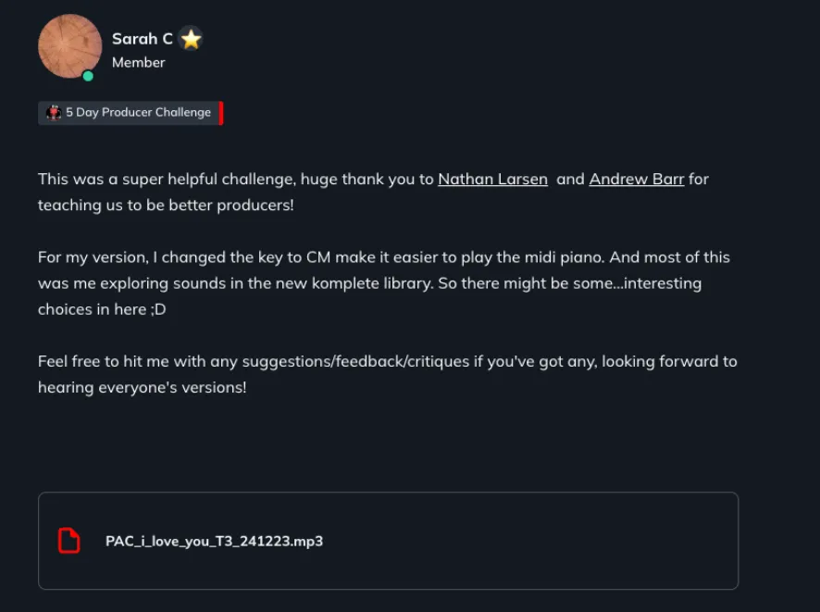
Task: Click the green online status dot
Action: 88,76
